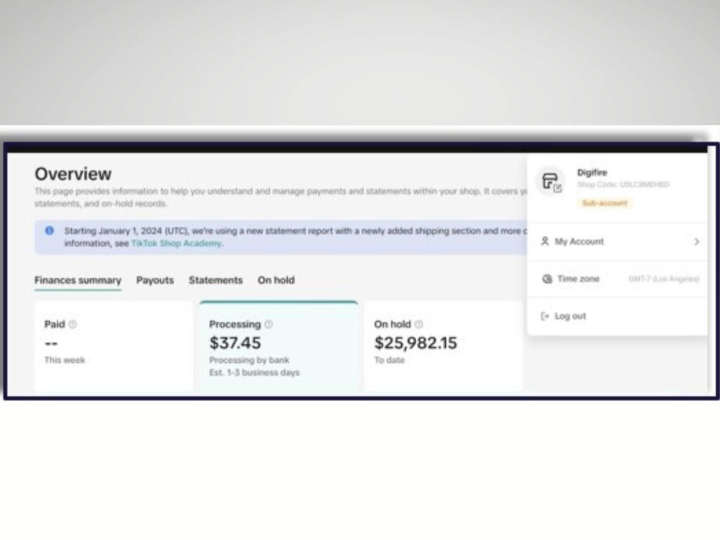
Task: Click the Paid info help icon
Action: click(x=73, y=324)
